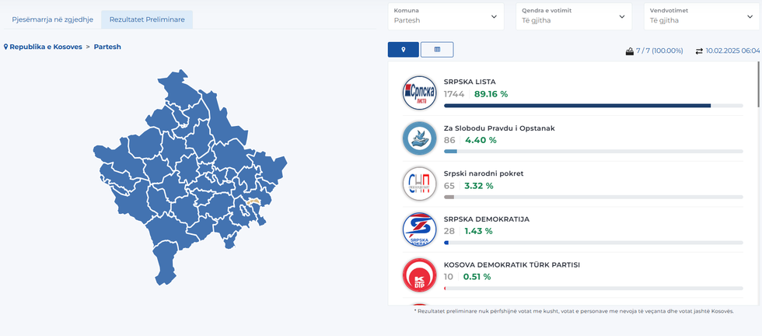Click the Za Slobodu Pravdu i Opstanak logo
Viewport: 762px width, 336px height.
pyautogui.click(x=419, y=139)
